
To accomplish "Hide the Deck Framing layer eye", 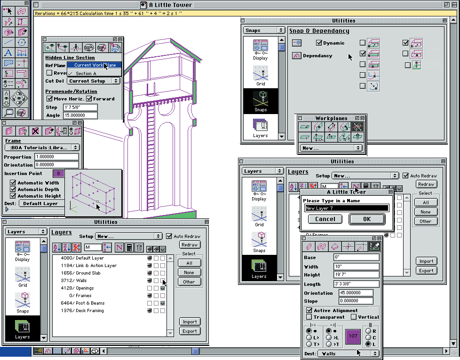I will pyautogui.click(x=149, y=311).
